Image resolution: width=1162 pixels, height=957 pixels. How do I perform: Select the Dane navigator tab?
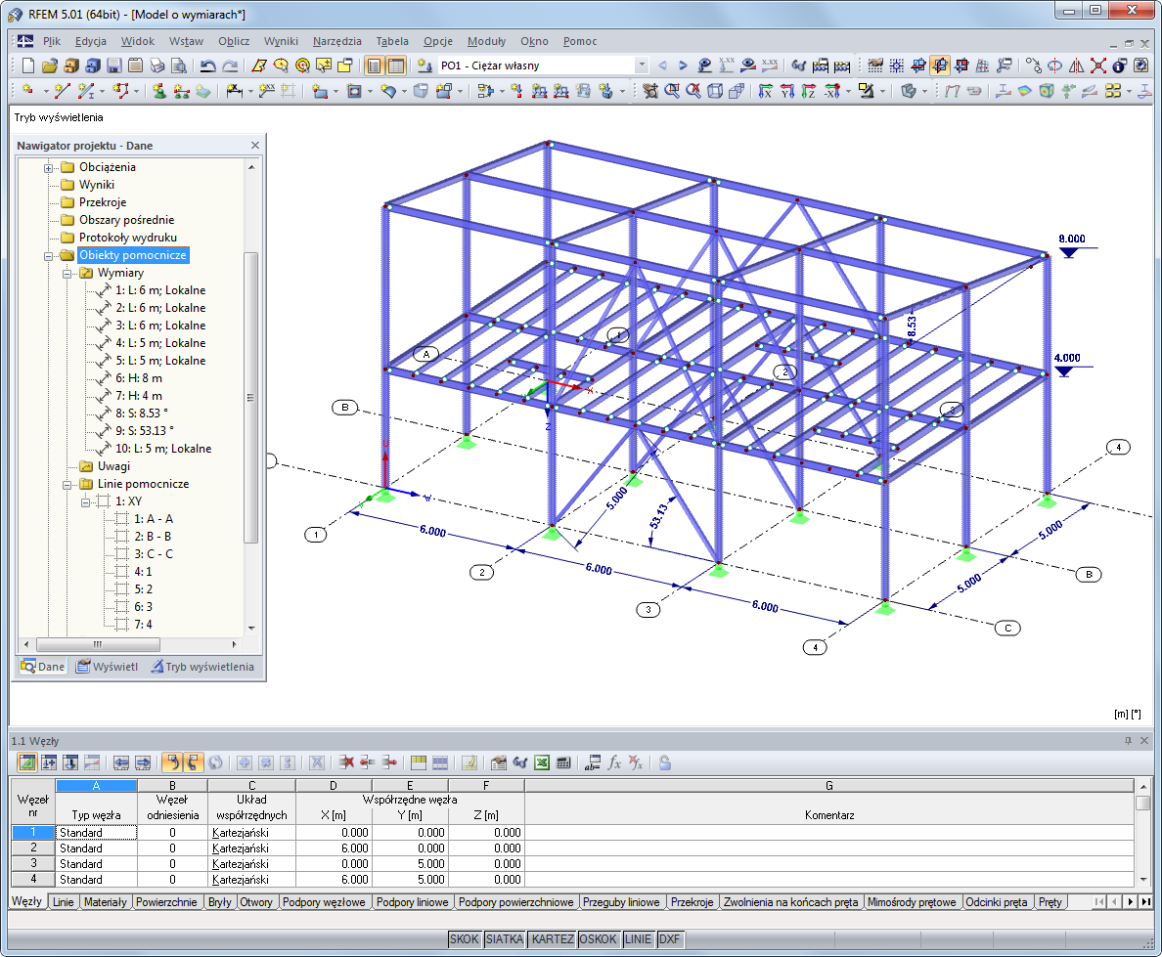(x=43, y=667)
